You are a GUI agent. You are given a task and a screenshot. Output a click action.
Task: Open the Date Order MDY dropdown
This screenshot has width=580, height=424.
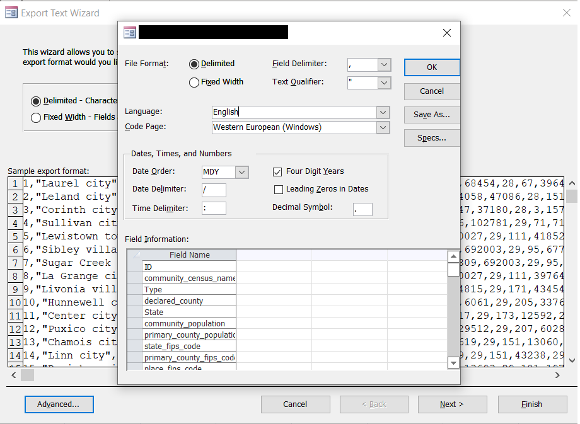click(x=241, y=172)
